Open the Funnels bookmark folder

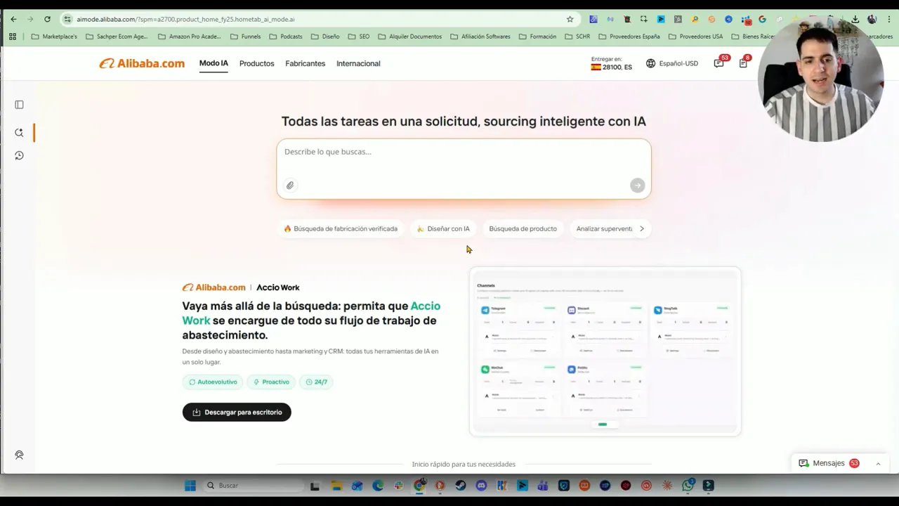coord(245,37)
